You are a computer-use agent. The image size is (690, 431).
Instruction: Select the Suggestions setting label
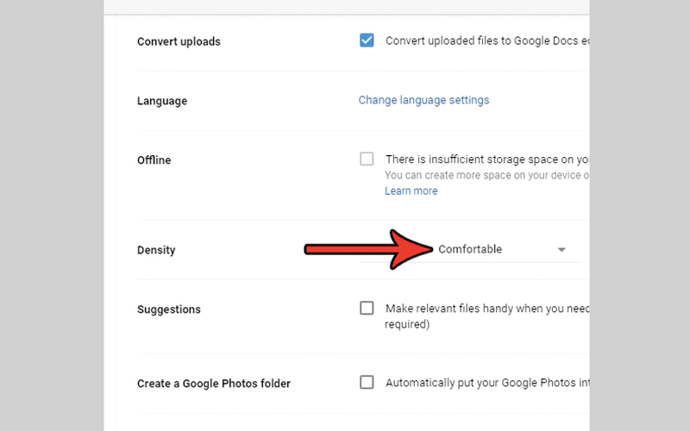point(169,309)
